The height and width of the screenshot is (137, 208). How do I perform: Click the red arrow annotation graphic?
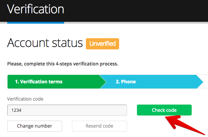click(x=184, y=124)
